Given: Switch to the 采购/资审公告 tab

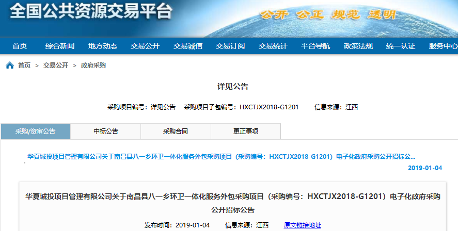Looking at the screenshot, I should (x=36, y=131).
